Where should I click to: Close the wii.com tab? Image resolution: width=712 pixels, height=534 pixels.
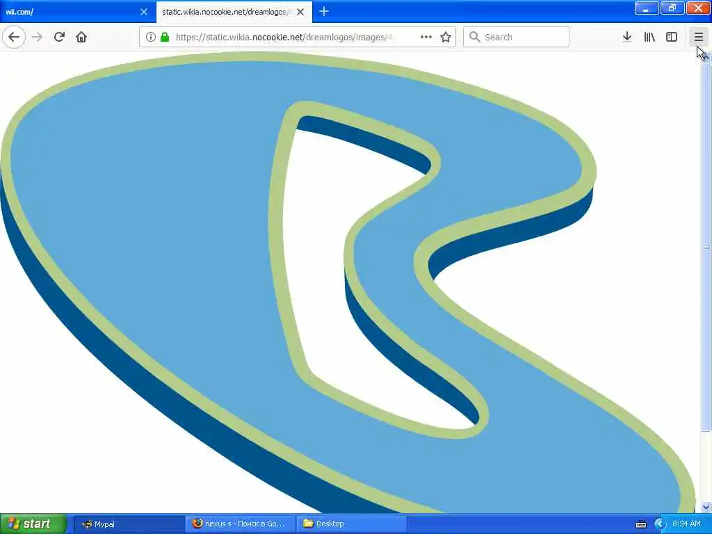[x=144, y=12]
